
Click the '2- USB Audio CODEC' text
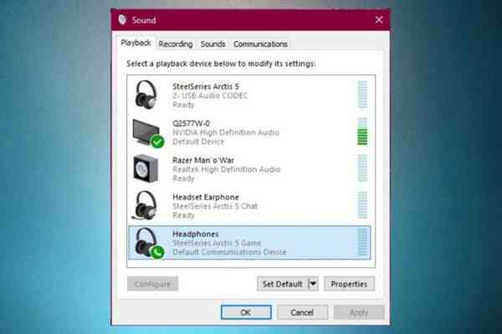click(210, 95)
